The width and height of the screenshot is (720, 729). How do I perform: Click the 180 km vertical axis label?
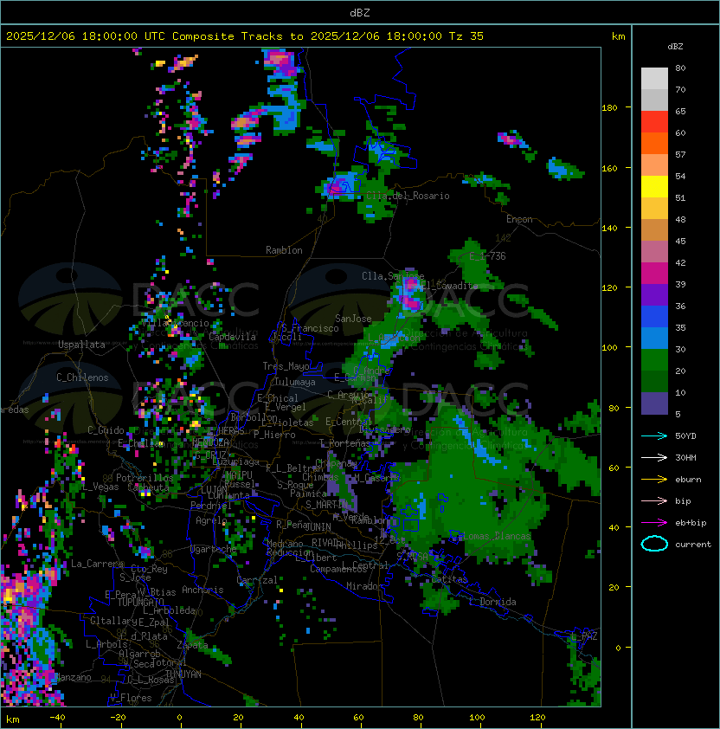(x=609, y=108)
